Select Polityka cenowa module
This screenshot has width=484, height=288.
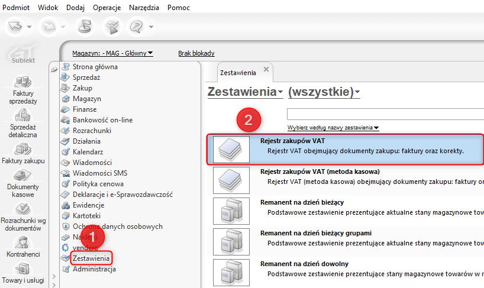[98, 184]
